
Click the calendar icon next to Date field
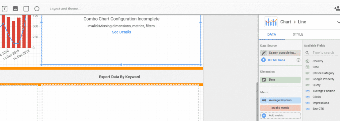click(x=307, y=67)
